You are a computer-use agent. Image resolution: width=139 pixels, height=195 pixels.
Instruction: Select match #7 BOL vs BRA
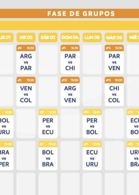click(x=48, y=156)
